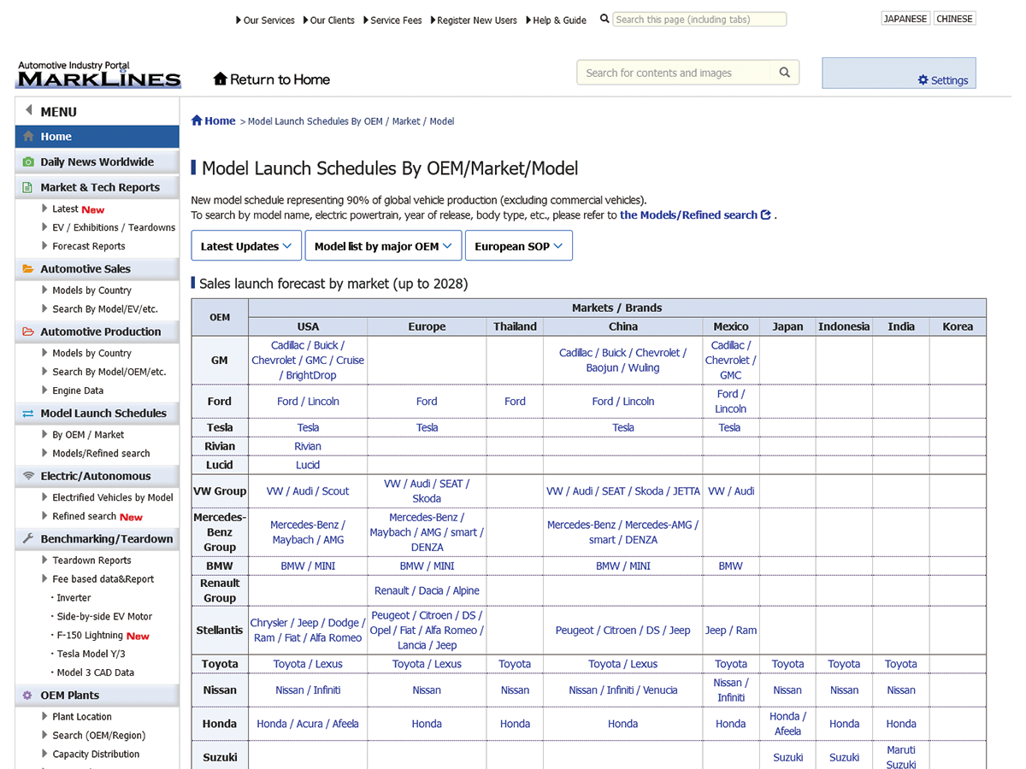1026x769 pixels.
Task: Open Model Launch Schedules menu section
Action: point(97,414)
